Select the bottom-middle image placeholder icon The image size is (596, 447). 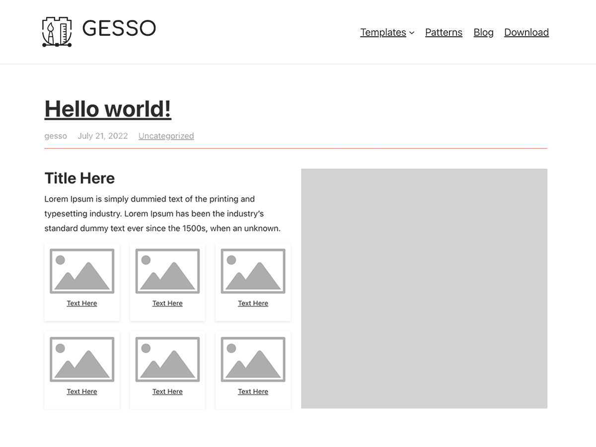(x=167, y=359)
